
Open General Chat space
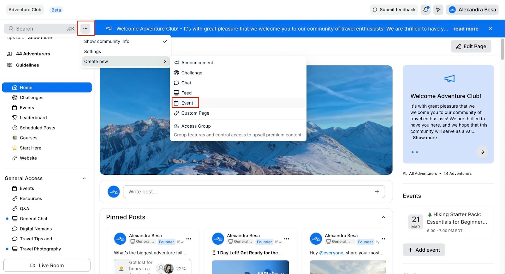[x=47, y=219]
